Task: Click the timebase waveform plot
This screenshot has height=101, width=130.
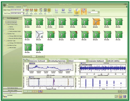Action: pos(103,68)
